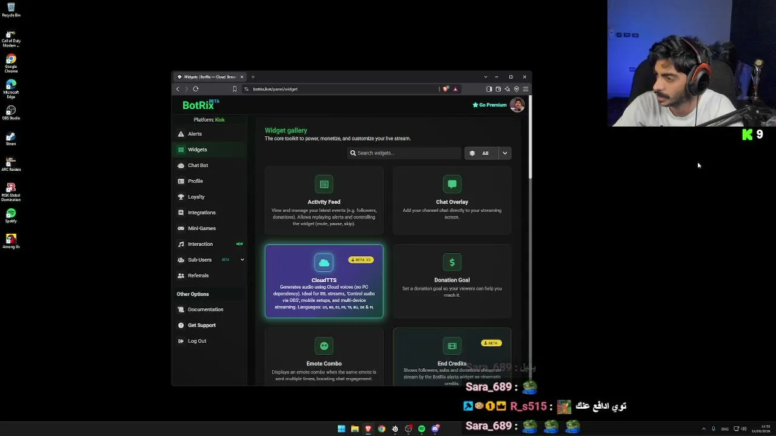The width and height of the screenshot is (776, 436).
Task: Open the Brave Shields lion icon
Action: click(446, 89)
